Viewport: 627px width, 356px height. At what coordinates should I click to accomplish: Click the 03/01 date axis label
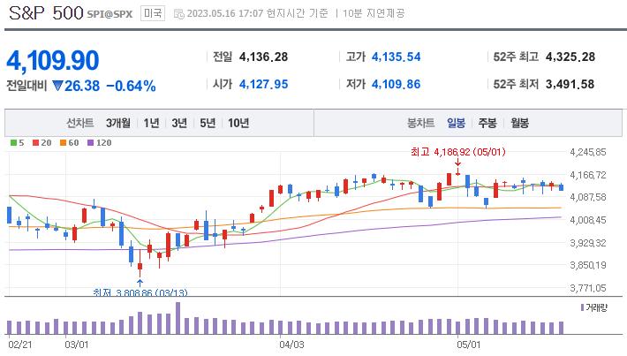click(x=76, y=345)
